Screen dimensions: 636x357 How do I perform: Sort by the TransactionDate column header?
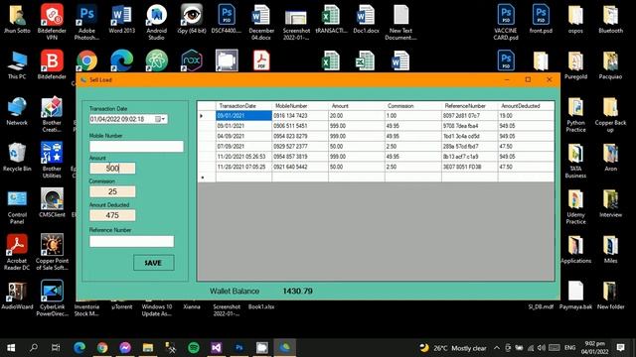tap(243, 106)
